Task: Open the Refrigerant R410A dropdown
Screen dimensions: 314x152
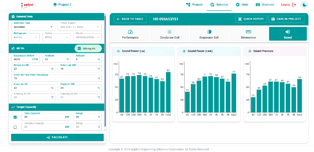Action: 25,37
